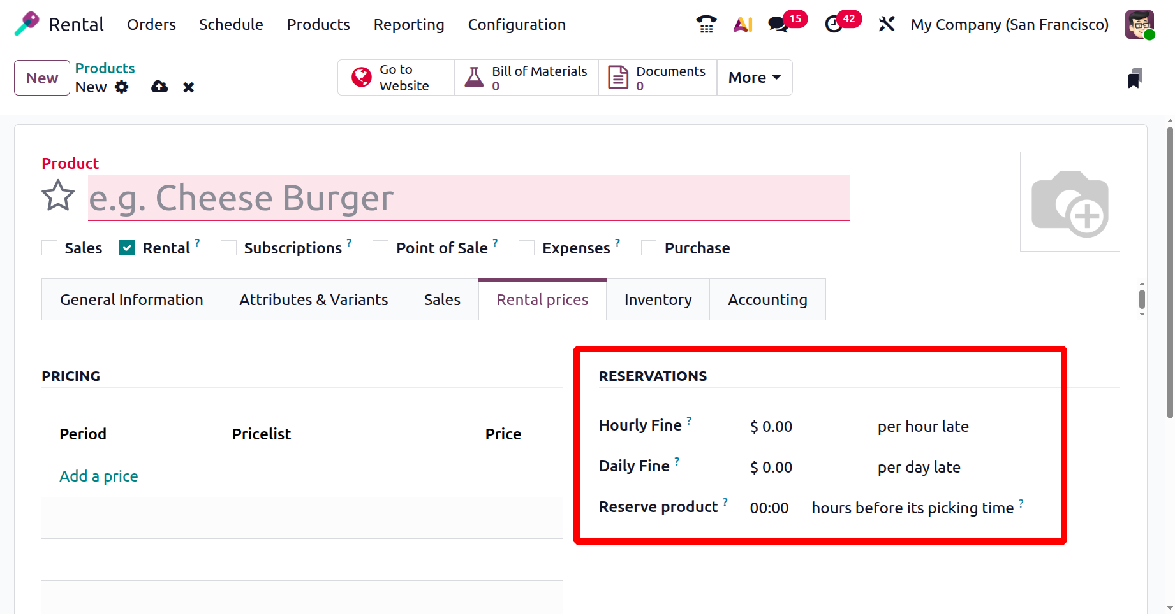Click the product name input field
The width and height of the screenshot is (1175, 614).
(469, 197)
